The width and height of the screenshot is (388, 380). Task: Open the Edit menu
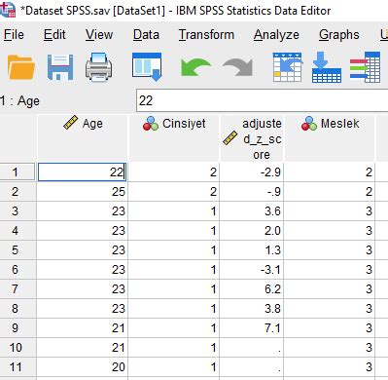click(54, 34)
